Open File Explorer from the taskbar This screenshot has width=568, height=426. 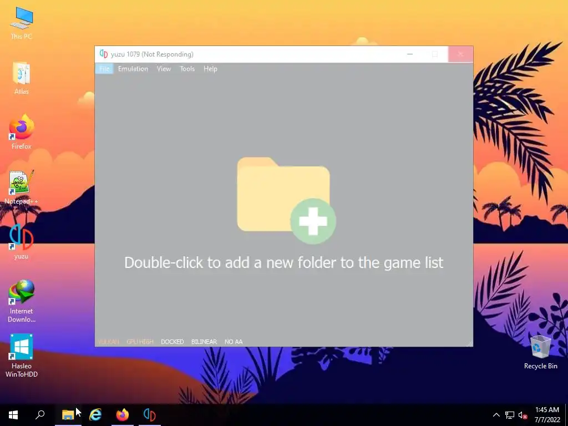(68, 415)
